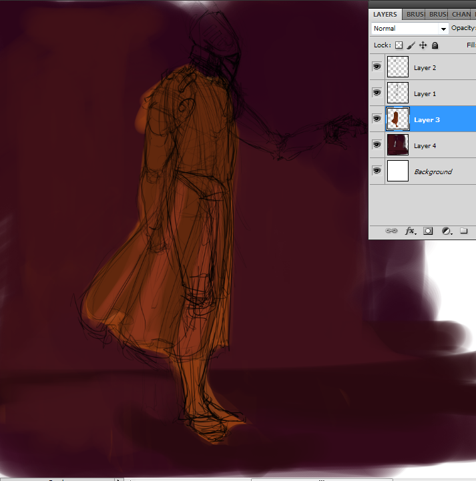The image size is (476, 481).
Task: Click the Background white thumbnail
Action: point(398,171)
